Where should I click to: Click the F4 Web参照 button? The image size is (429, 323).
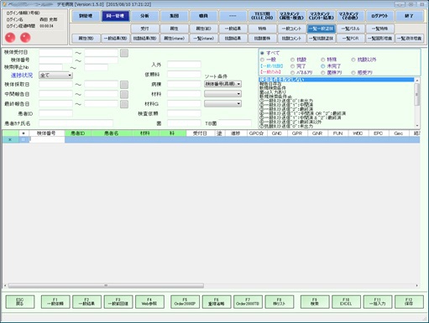[x=149, y=302]
